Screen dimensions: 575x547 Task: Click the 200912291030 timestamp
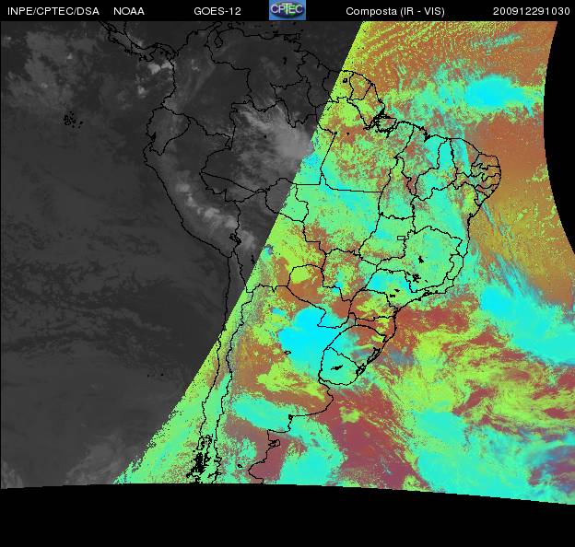coord(532,11)
